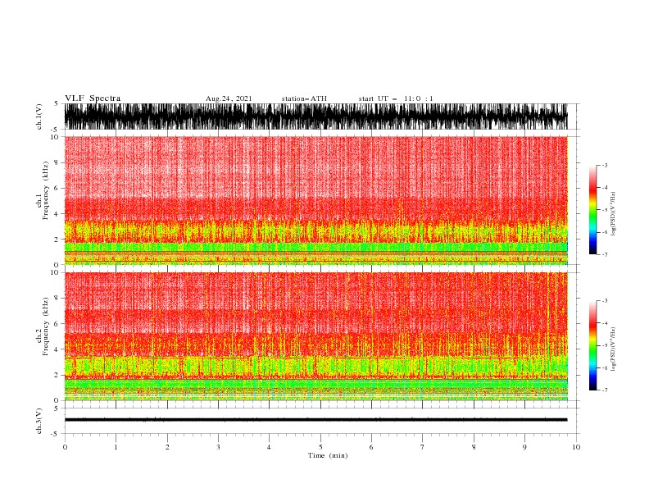
Task: Click the "-3" label on ch.2 color scale
Action: (x=604, y=301)
